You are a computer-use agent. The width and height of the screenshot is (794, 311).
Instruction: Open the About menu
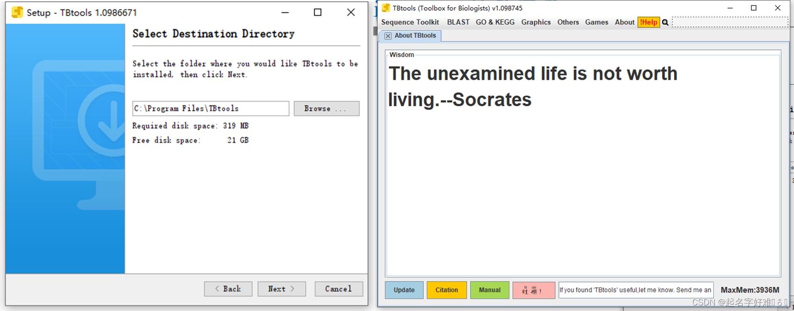pyautogui.click(x=625, y=22)
